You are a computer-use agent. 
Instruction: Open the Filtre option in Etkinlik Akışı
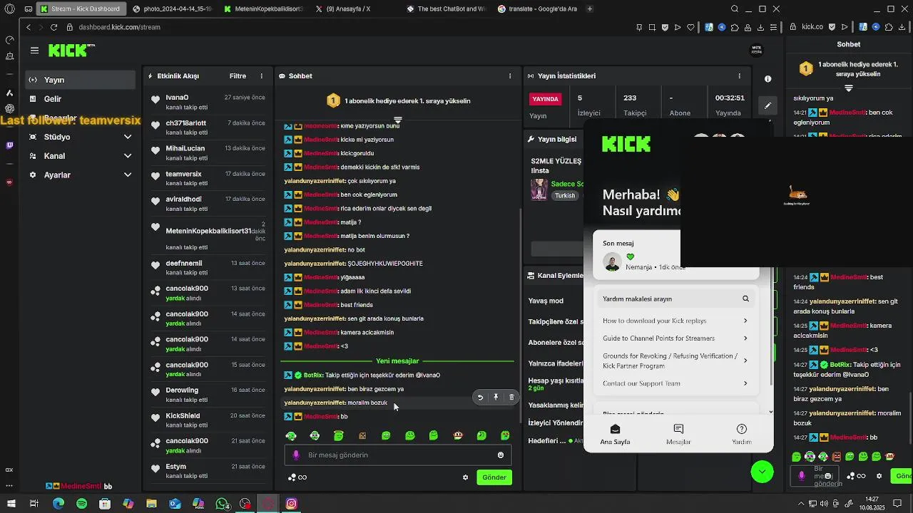pyautogui.click(x=238, y=76)
